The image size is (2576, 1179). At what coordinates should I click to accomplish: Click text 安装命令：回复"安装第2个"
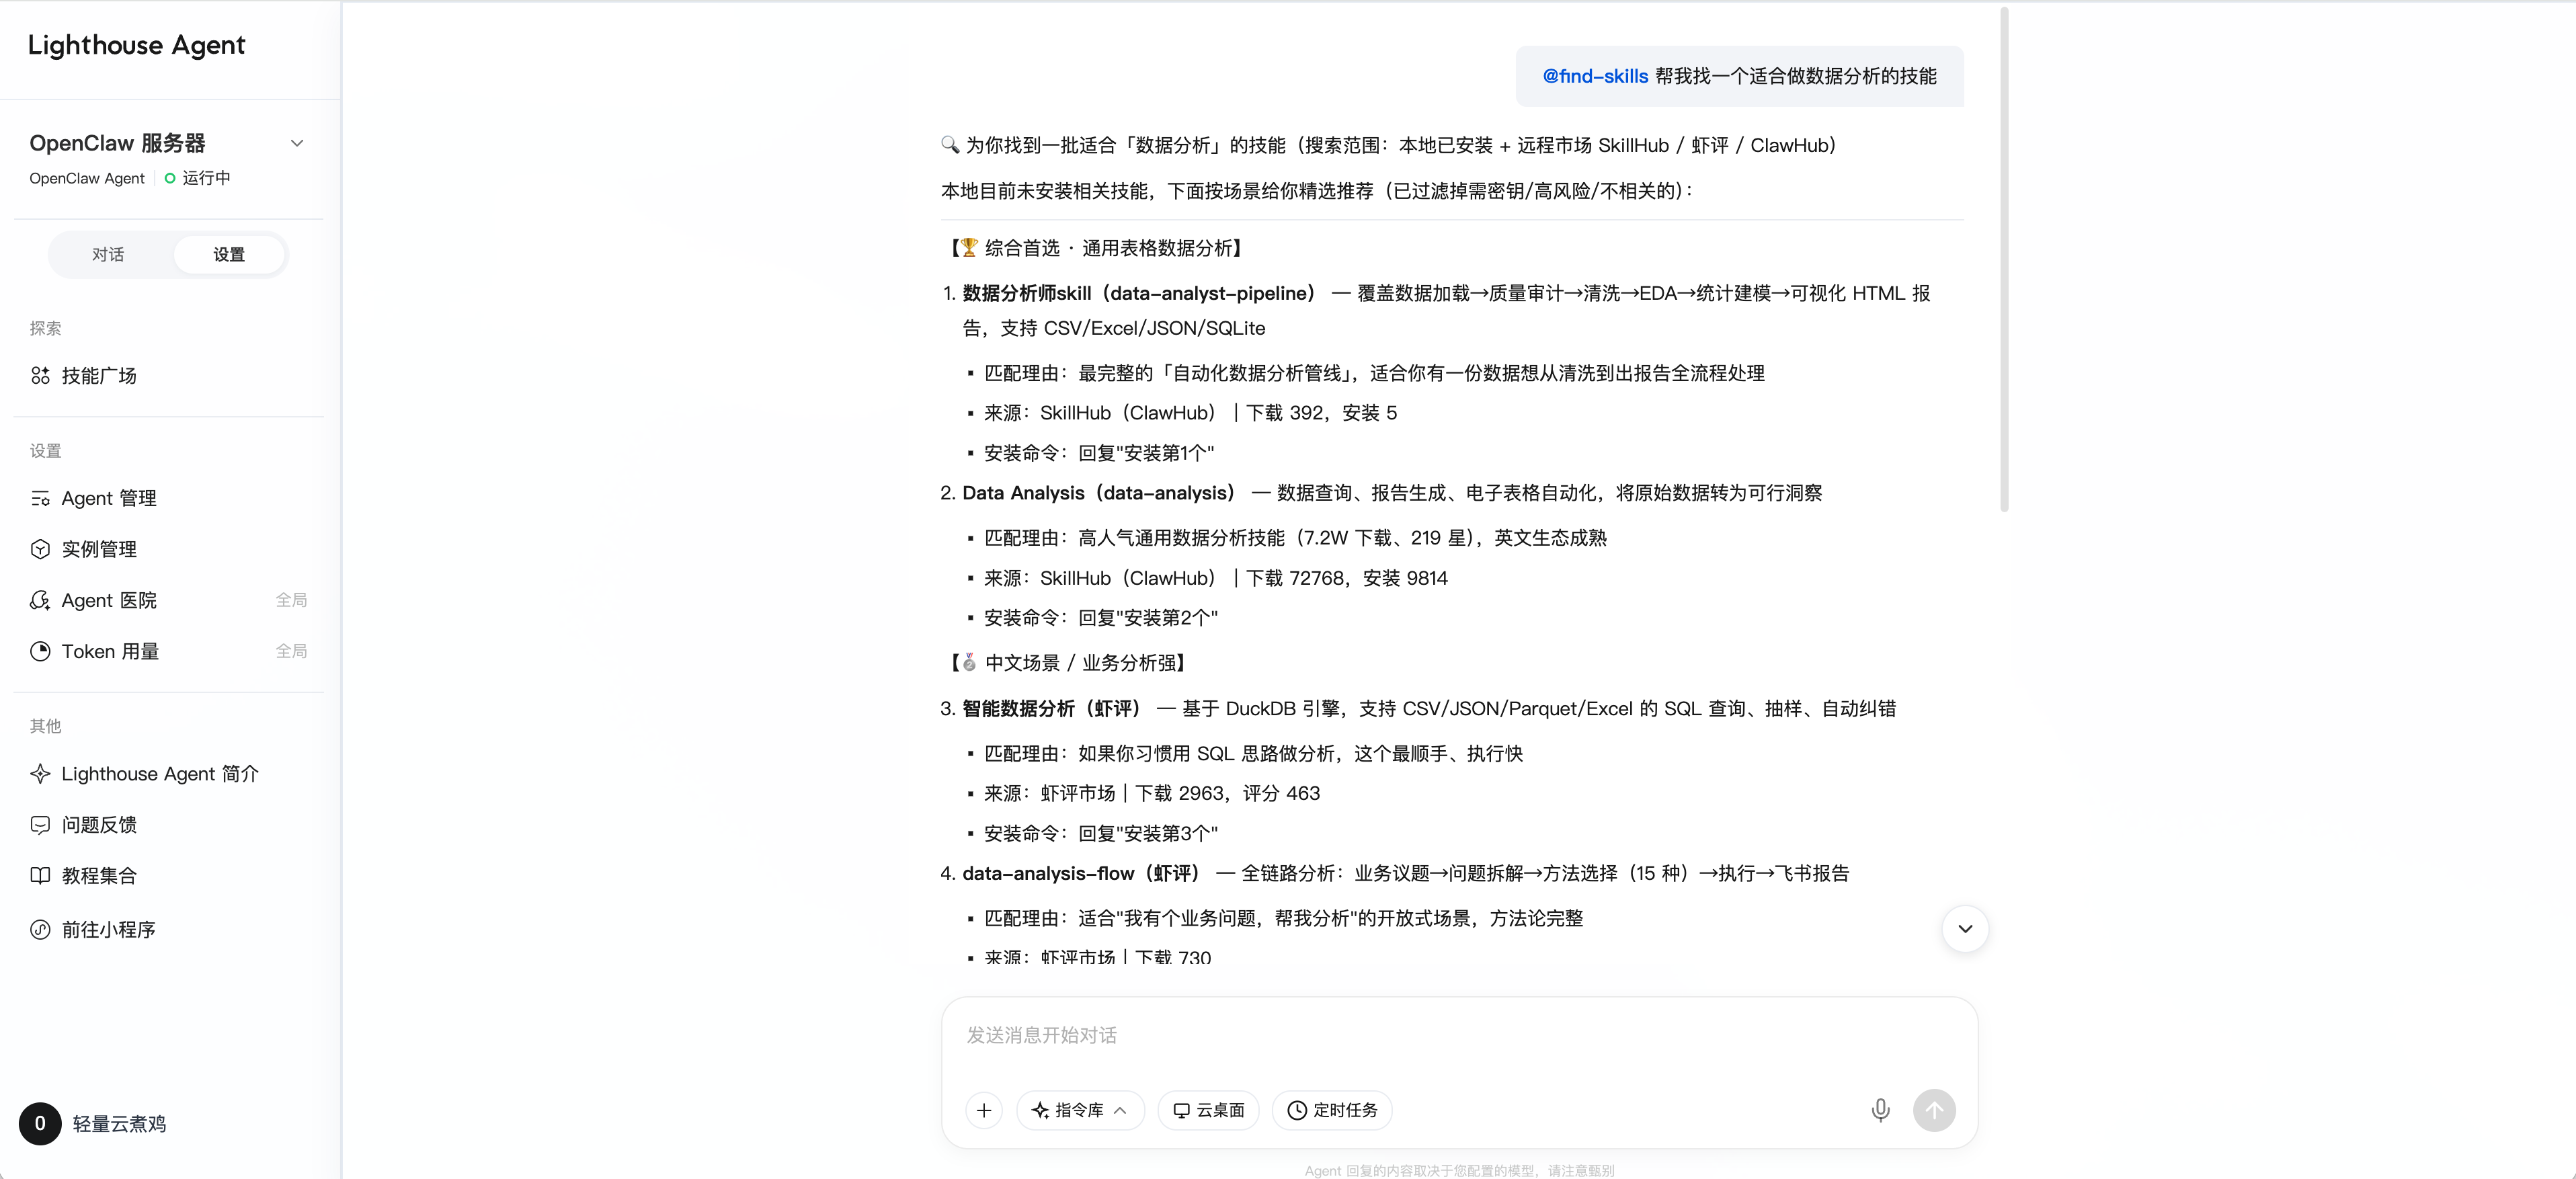pyautogui.click(x=1101, y=618)
